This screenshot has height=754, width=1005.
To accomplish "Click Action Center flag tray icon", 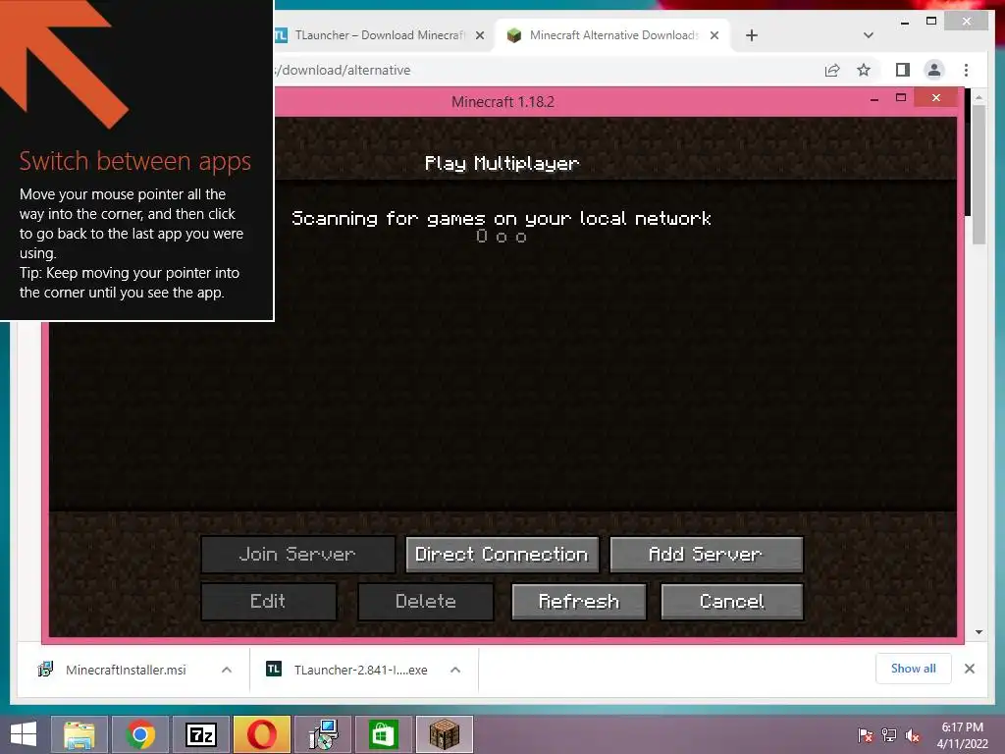I will pyautogui.click(x=866, y=735).
